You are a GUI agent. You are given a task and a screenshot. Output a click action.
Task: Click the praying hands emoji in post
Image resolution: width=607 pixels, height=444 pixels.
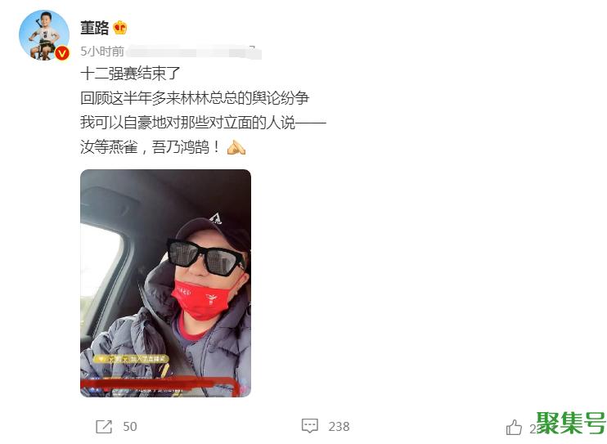236,147
